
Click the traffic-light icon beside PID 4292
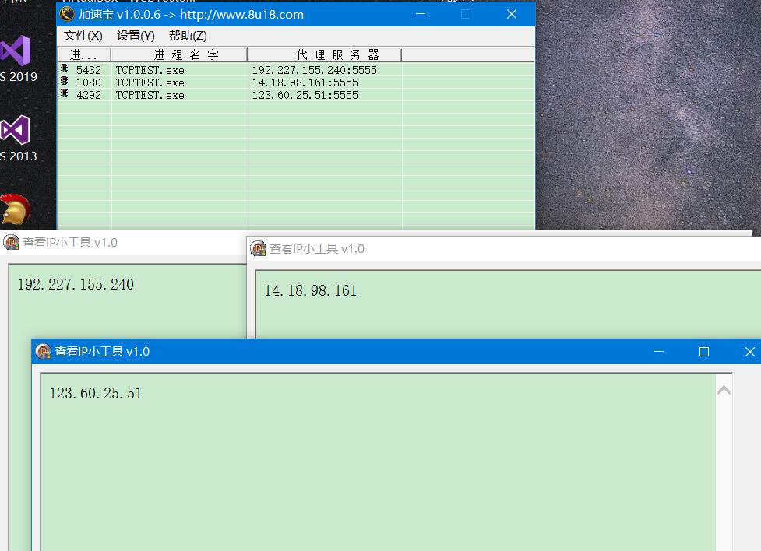64,93
